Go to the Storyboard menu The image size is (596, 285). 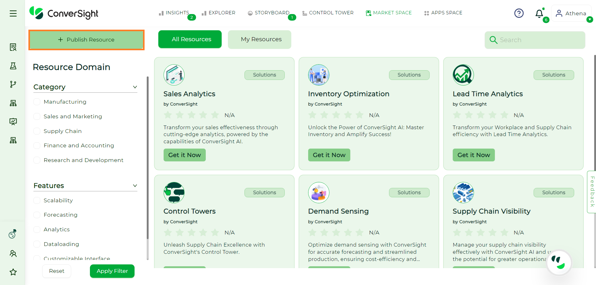click(268, 13)
